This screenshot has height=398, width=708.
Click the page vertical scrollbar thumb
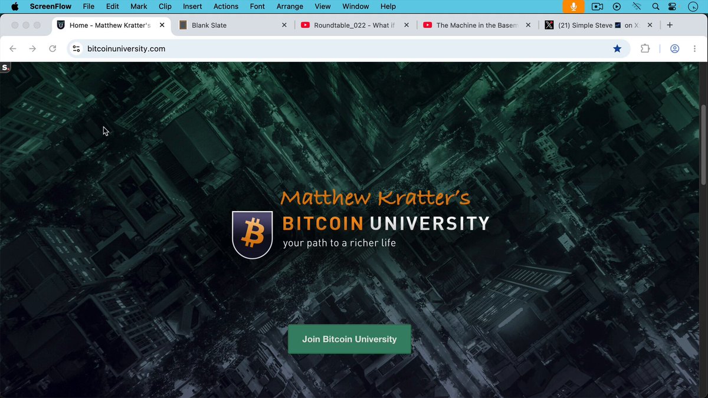(x=703, y=144)
